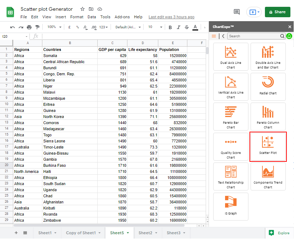Print the spreadsheet

tap(29, 27)
